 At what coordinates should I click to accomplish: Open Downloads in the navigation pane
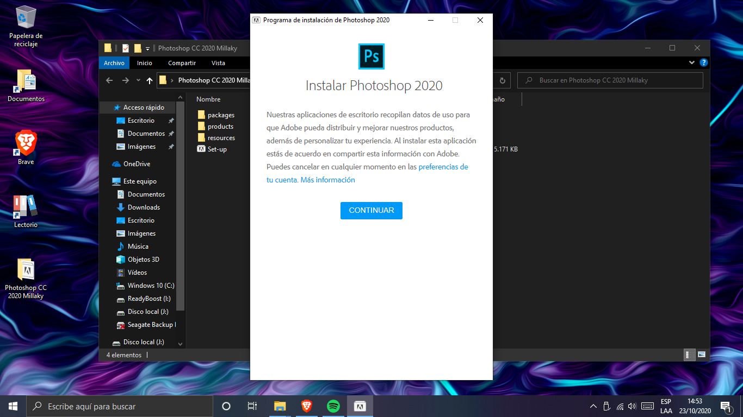[138, 207]
